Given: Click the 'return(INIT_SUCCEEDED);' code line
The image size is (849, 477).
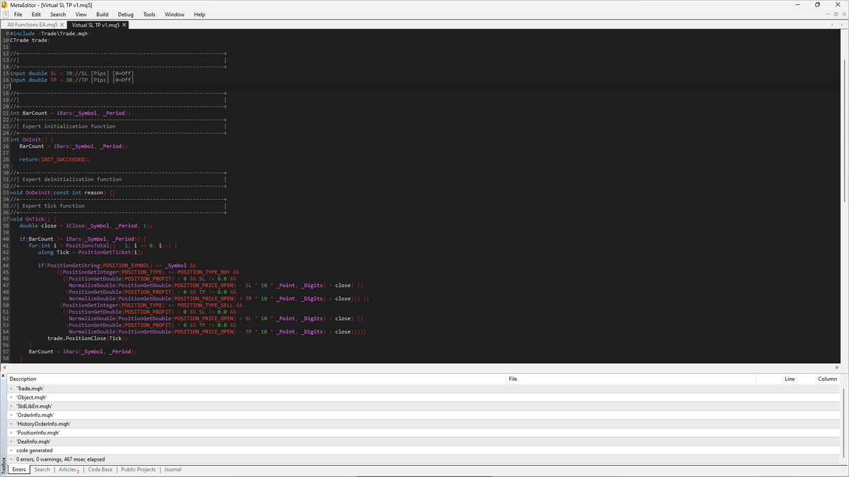Looking at the screenshot, I should (55, 160).
